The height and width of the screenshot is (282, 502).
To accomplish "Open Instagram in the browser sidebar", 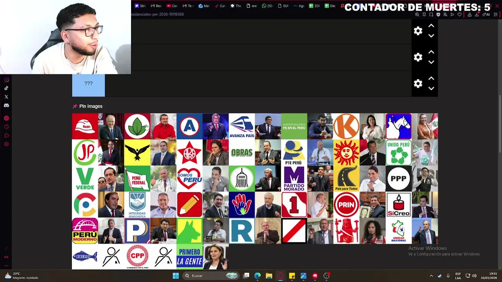I will pyautogui.click(x=6, y=80).
